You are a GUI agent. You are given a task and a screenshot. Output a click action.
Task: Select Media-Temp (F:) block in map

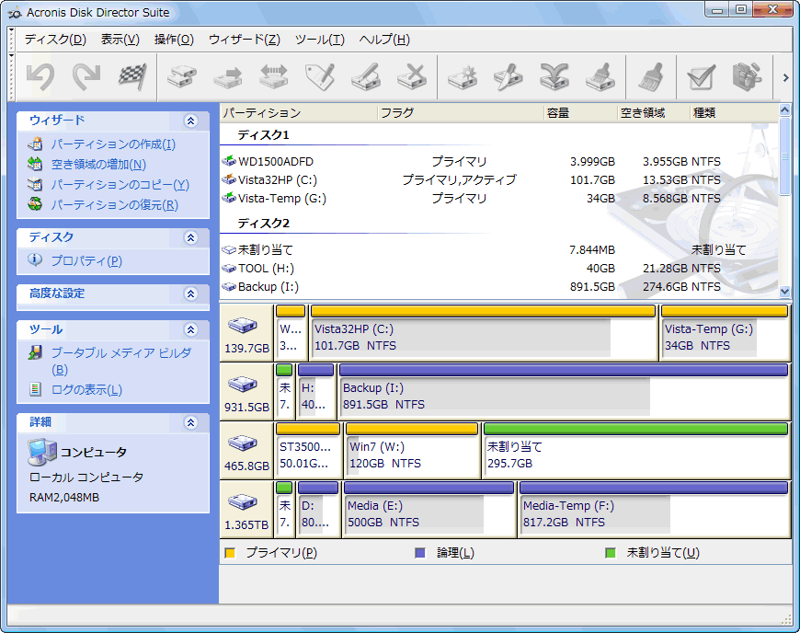(x=654, y=509)
